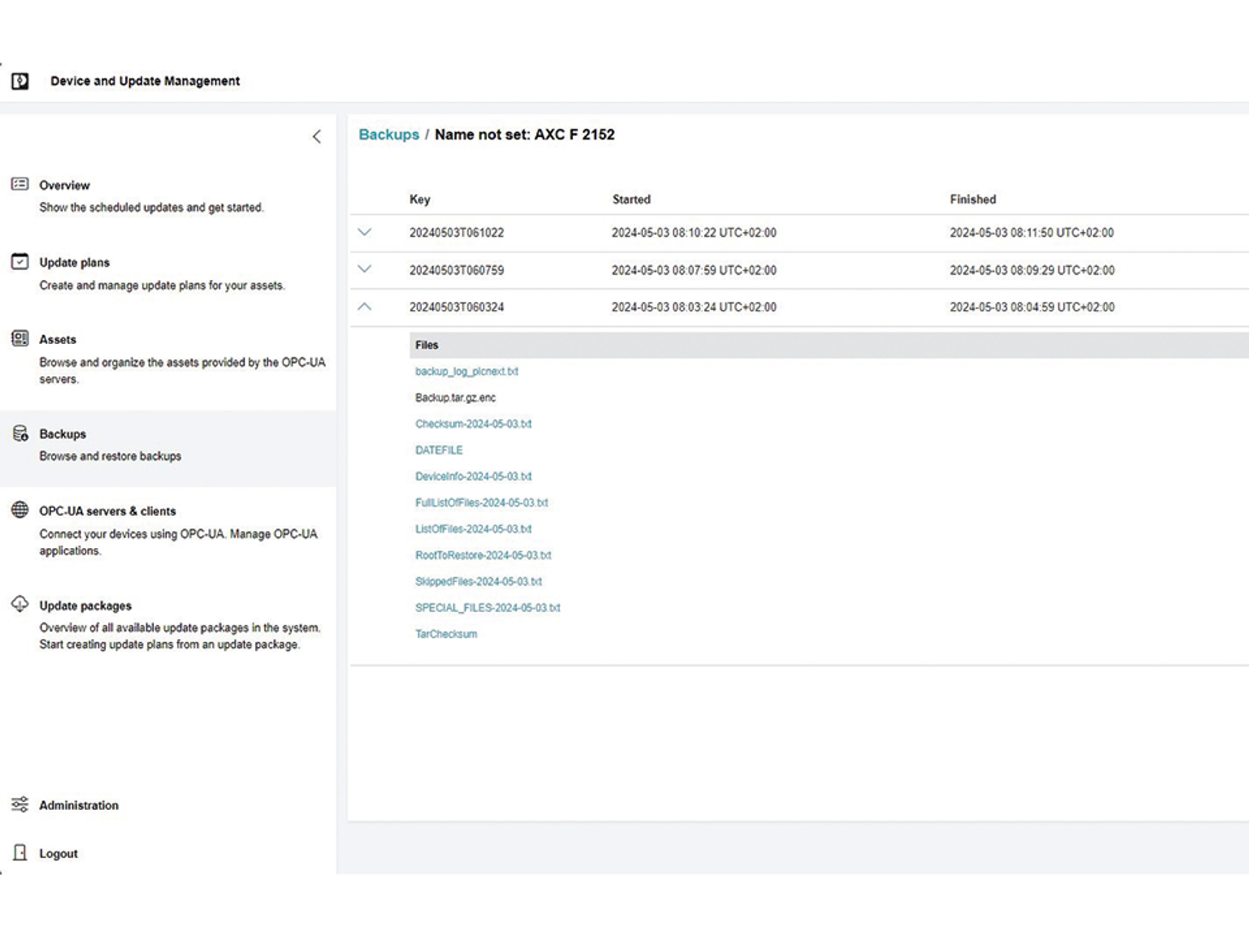This screenshot has width=1249, height=937.
Task: Open the Update plans section
Action: [74, 262]
